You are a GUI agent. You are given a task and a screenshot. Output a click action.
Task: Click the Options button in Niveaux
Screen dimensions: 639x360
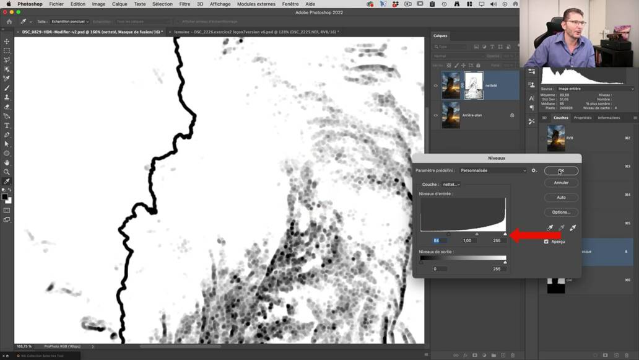(560, 212)
